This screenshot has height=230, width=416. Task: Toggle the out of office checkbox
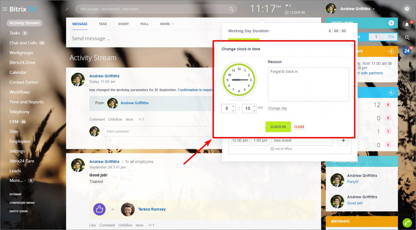click(x=272, y=149)
